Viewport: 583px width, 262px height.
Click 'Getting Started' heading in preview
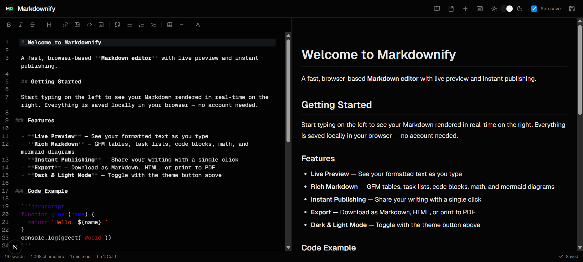click(337, 105)
